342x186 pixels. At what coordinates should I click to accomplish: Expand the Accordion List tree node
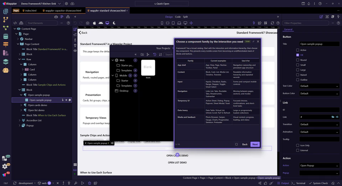[x=19, y=120]
